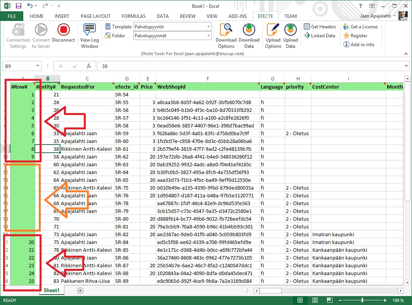The image size is (412, 305).
Task: Open the View Log Window
Action: click(x=89, y=36)
